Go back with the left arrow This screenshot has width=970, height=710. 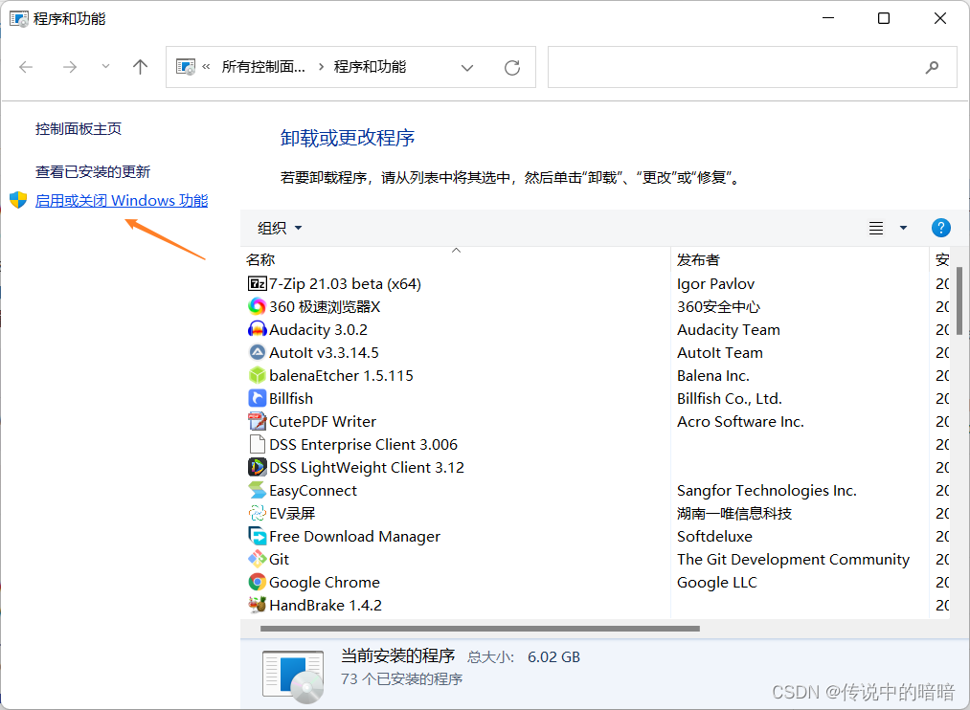coord(26,67)
